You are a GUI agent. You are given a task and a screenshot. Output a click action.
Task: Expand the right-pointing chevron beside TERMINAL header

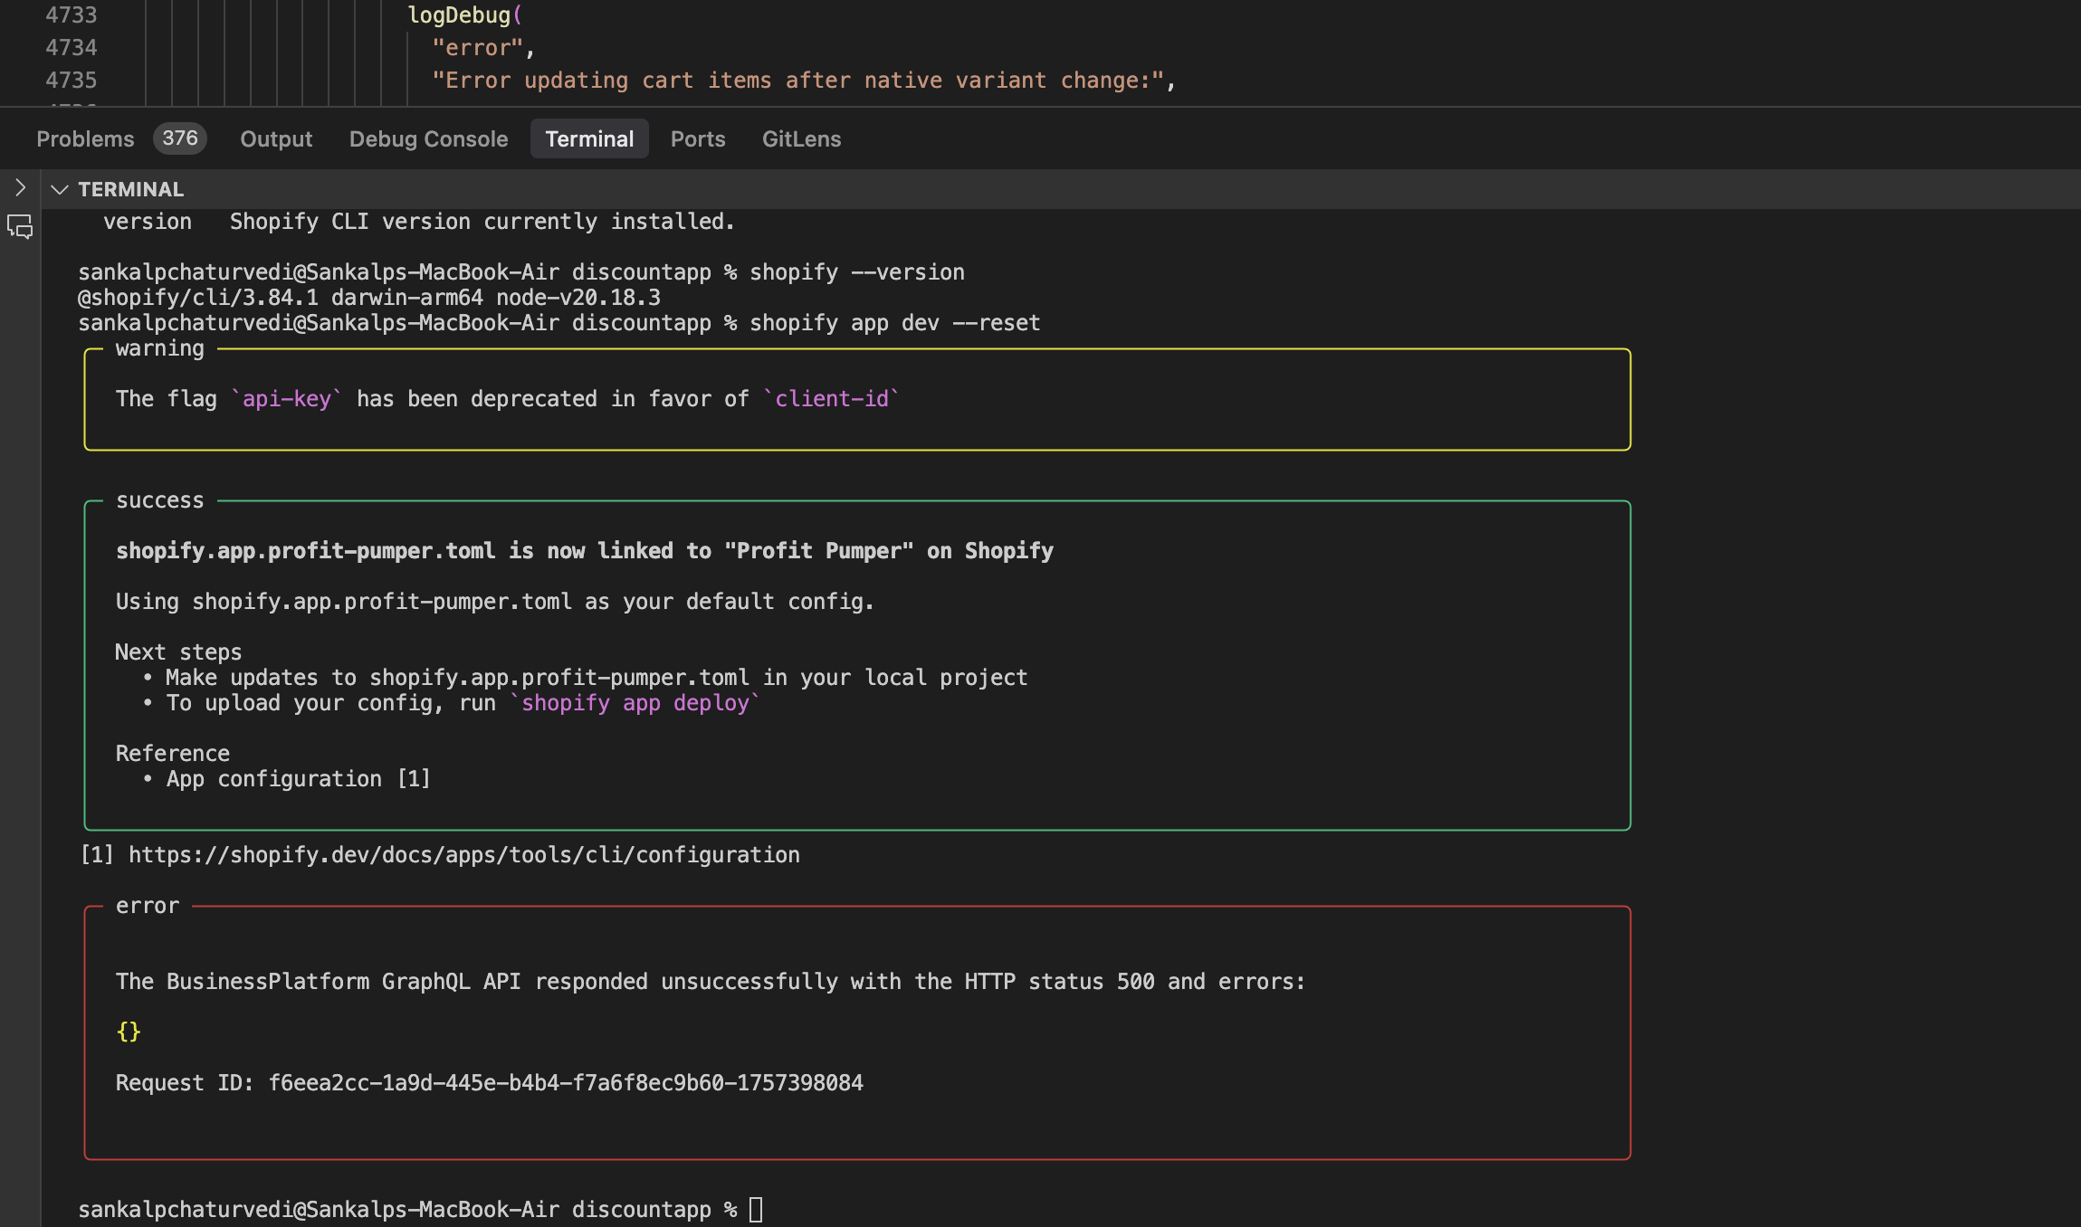[20, 188]
